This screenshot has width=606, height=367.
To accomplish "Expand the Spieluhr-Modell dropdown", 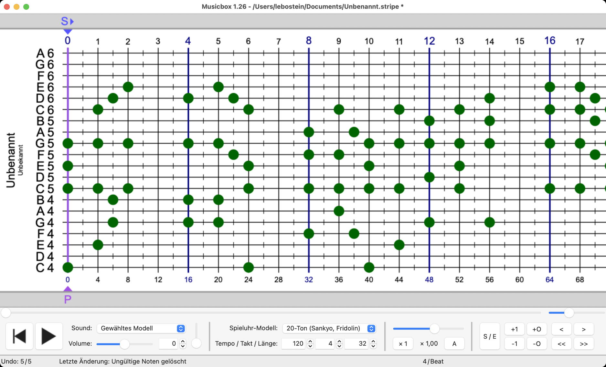I will pos(329,328).
